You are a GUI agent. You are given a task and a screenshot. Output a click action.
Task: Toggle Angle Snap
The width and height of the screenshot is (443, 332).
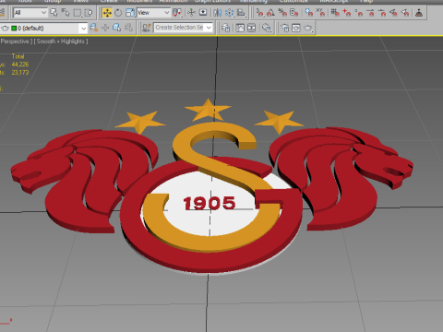tap(271, 13)
